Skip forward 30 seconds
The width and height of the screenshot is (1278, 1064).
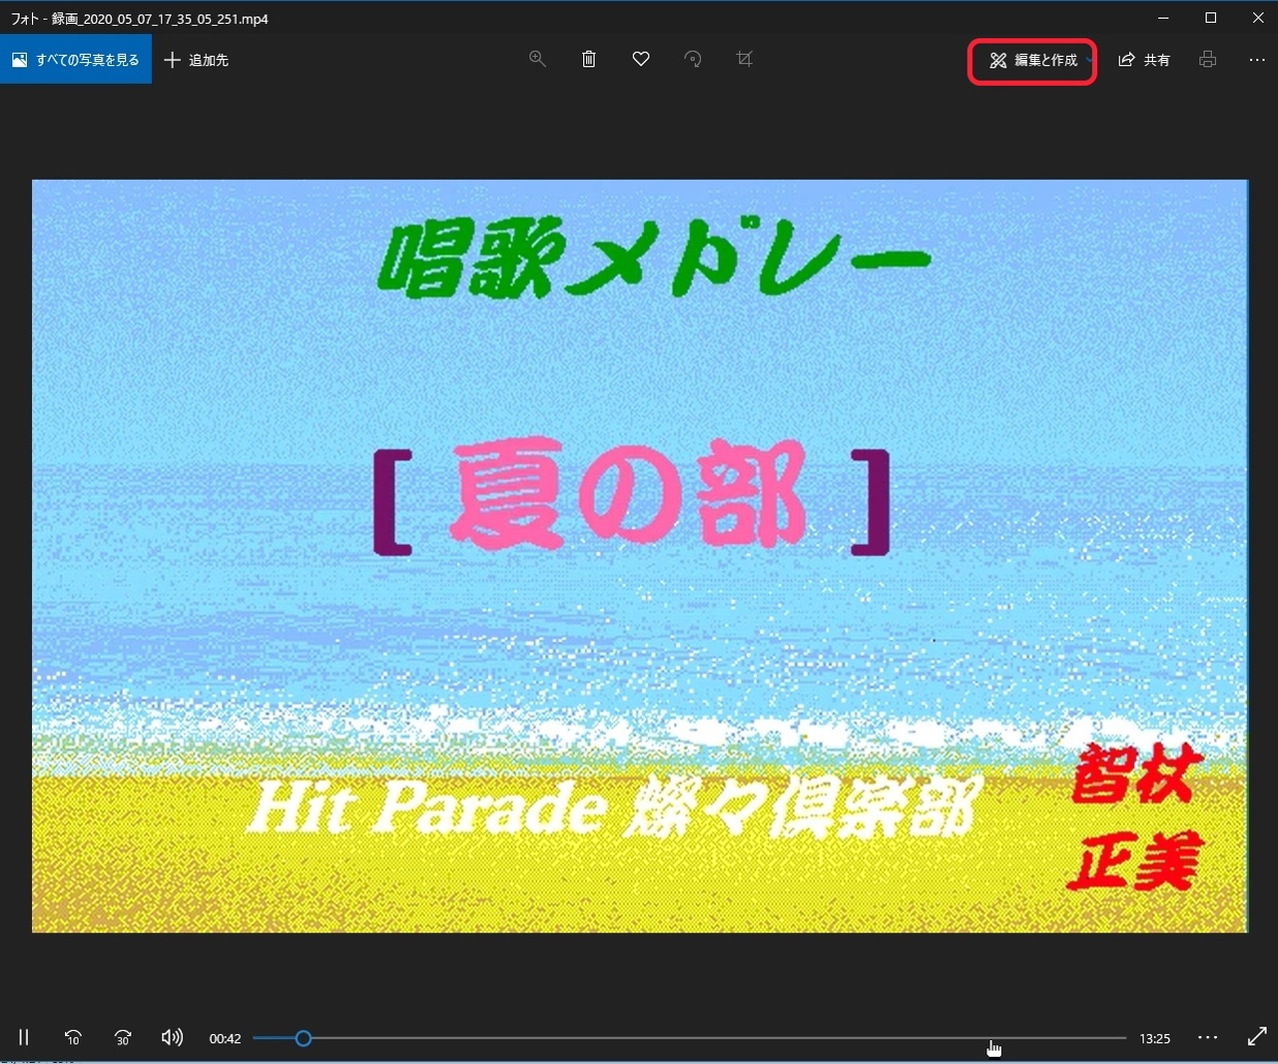tap(123, 1038)
